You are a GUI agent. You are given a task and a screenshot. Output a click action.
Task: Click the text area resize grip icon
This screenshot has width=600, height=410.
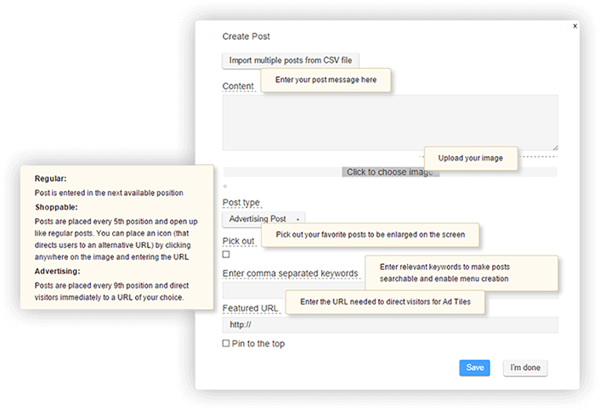[x=555, y=148]
